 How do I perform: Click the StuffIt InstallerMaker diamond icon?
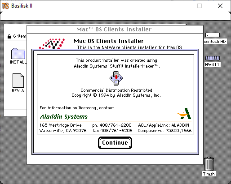[x=116, y=78]
